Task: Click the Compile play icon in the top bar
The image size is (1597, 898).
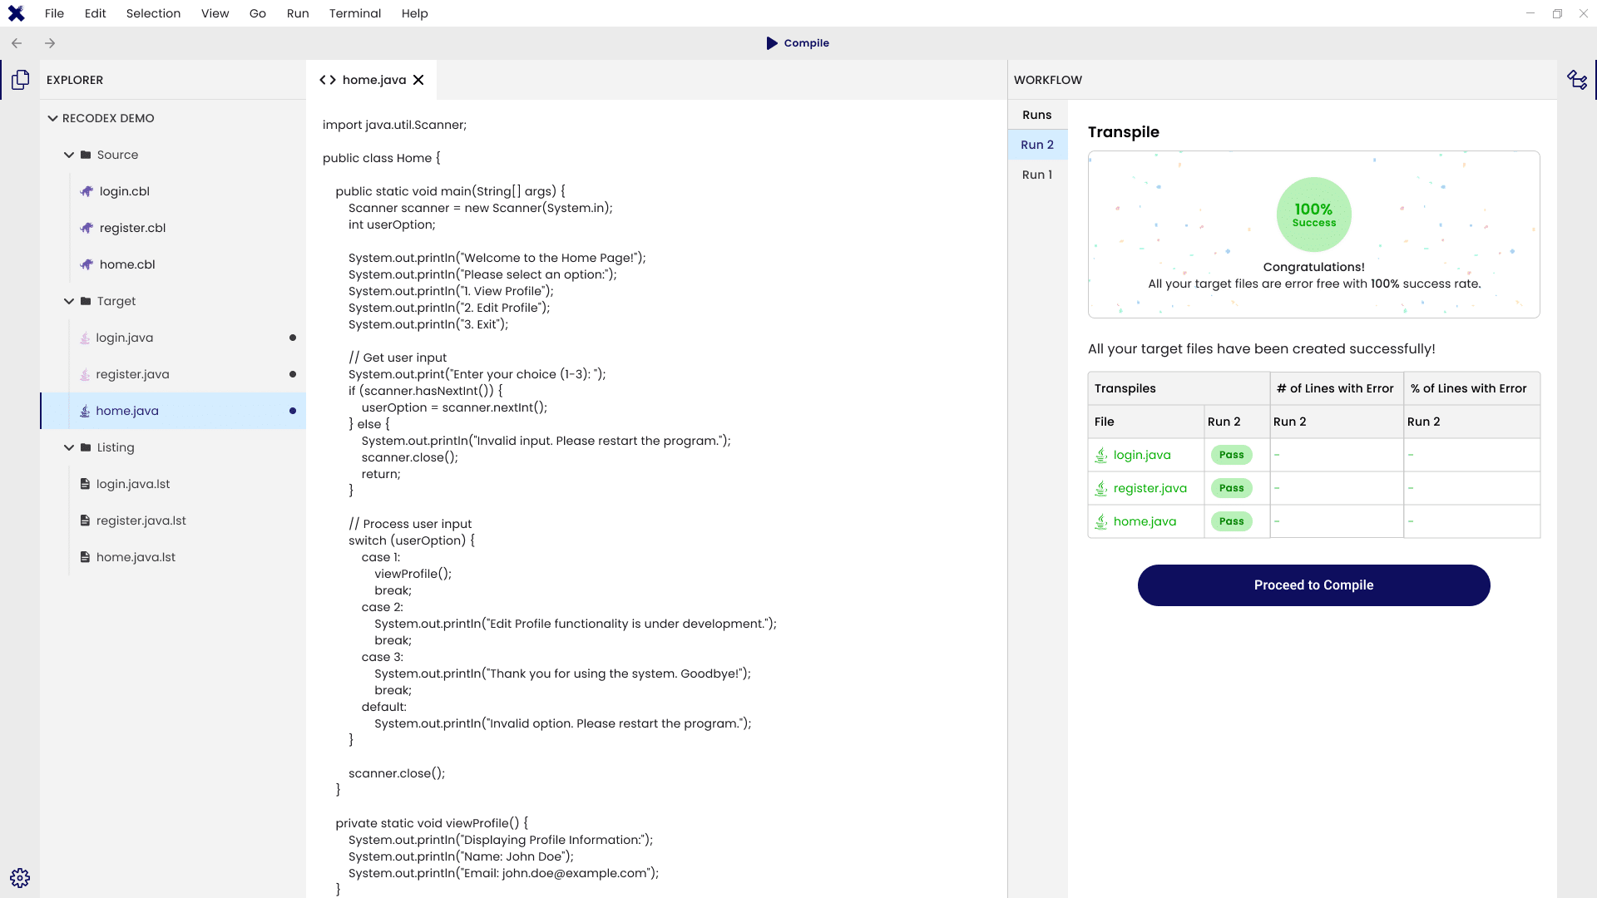Action: (x=772, y=42)
